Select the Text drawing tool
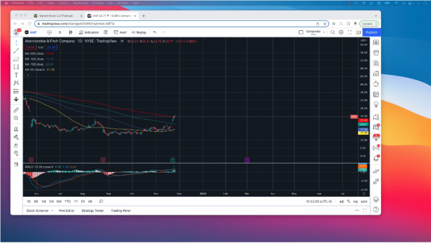Image resolution: width=431 pixels, height=243 pixels. click(16, 75)
